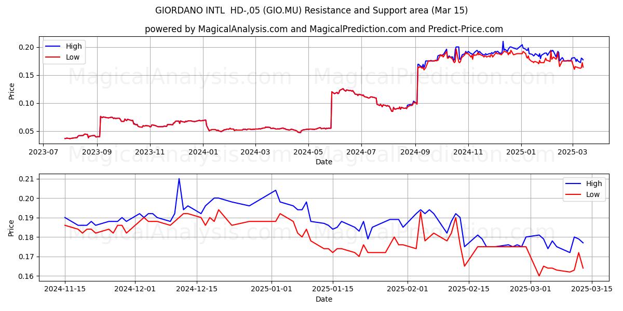This screenshot has width=623, height=311.
Task: Click the 2025-03-01 tick label
Action: coord(531,289)
